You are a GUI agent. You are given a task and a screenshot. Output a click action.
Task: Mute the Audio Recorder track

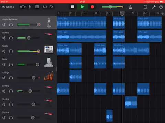click(4, 25)
